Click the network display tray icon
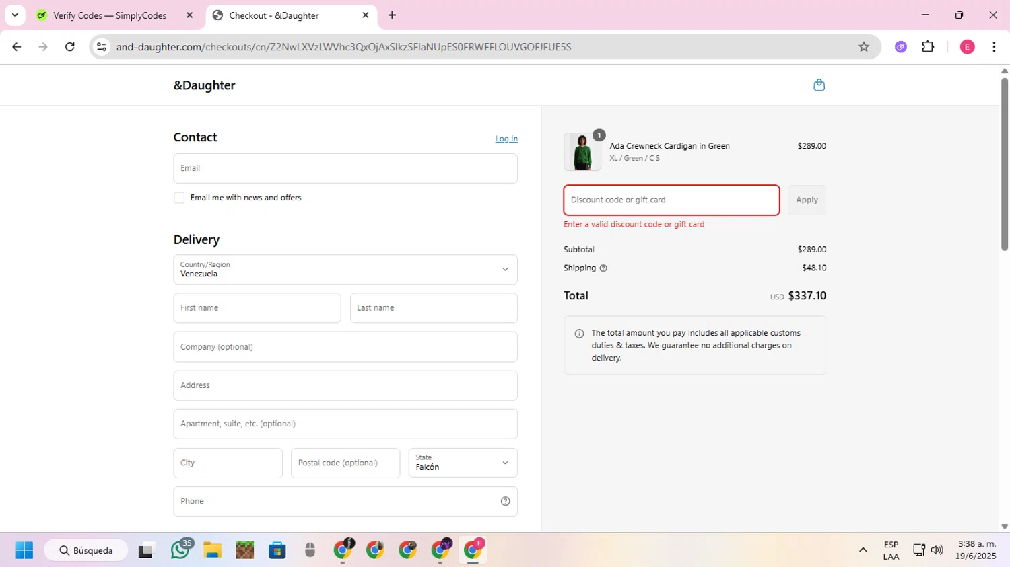This screenshot has height=567, width=1010. point(918,550)
